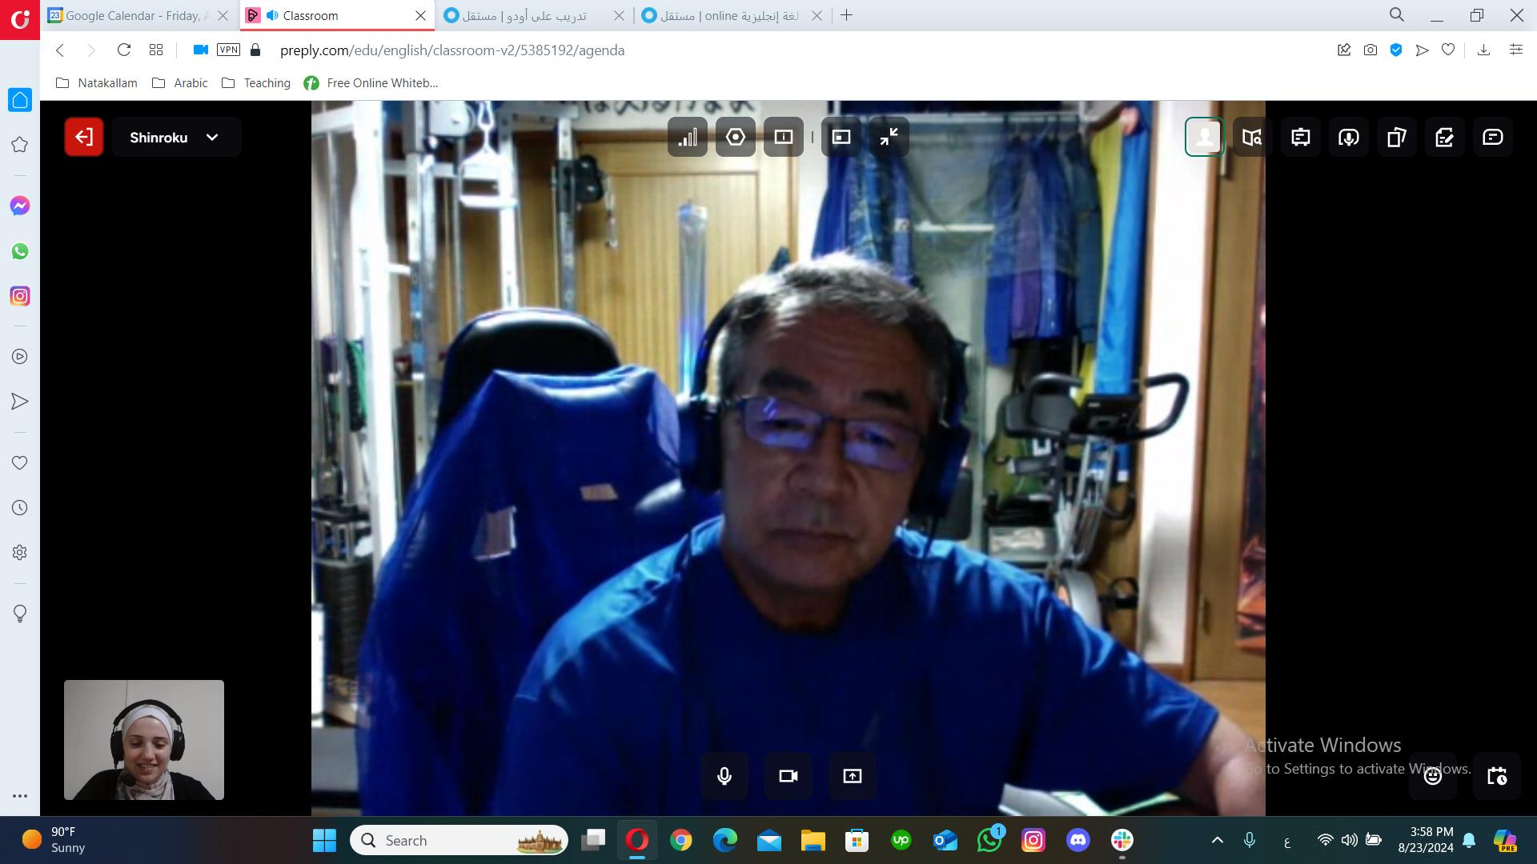This screenshot has height=864, width=1537.
Task: Expand the Shinroku student dropdown
Action: coord(176,137)
